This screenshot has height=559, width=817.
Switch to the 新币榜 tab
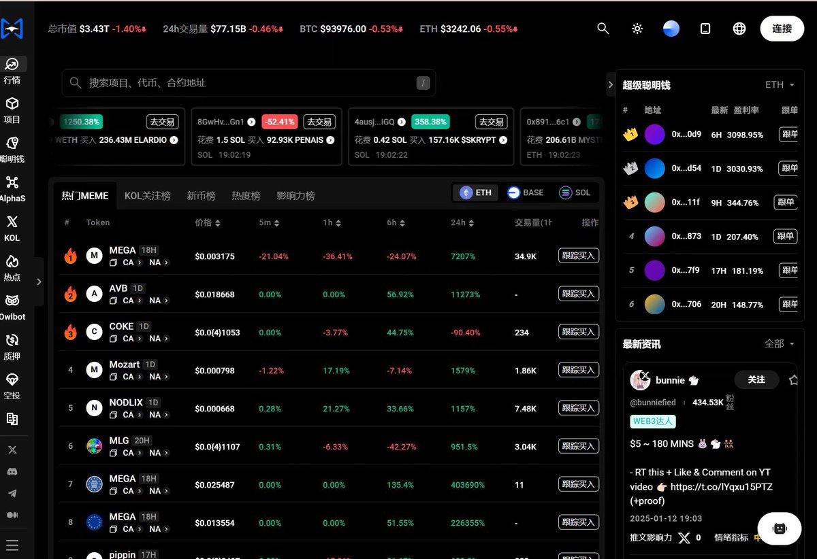[x=201, y=195]
